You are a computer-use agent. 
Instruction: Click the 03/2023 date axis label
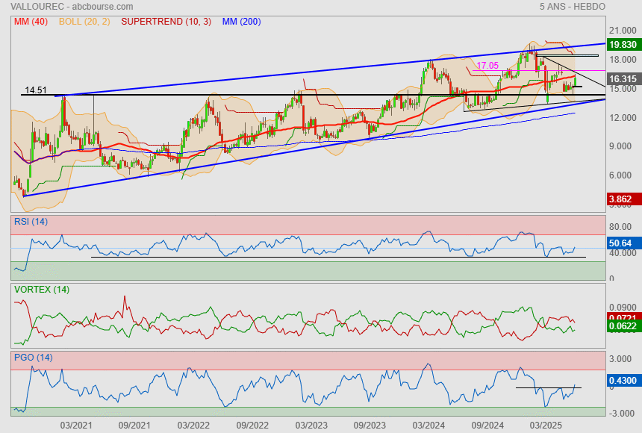click(311, 426)
